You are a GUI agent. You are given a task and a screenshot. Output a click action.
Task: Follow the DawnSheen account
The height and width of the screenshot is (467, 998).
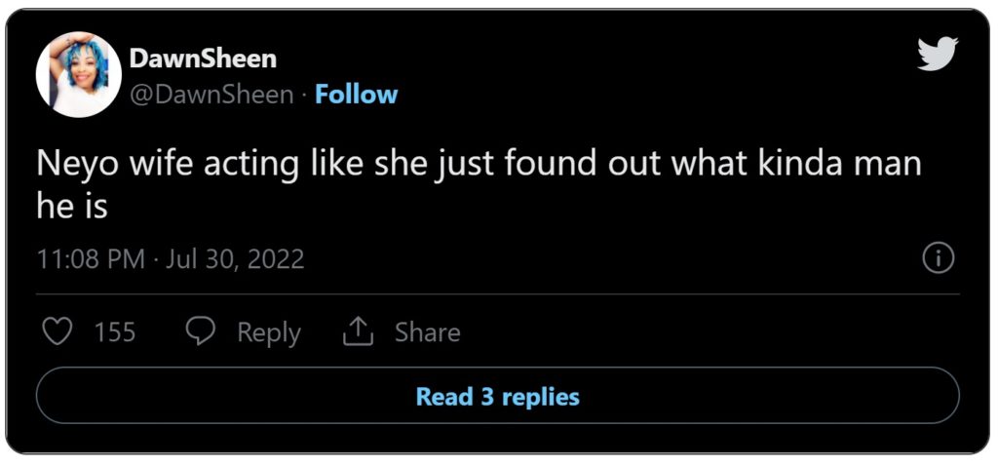tap(357, 95)
